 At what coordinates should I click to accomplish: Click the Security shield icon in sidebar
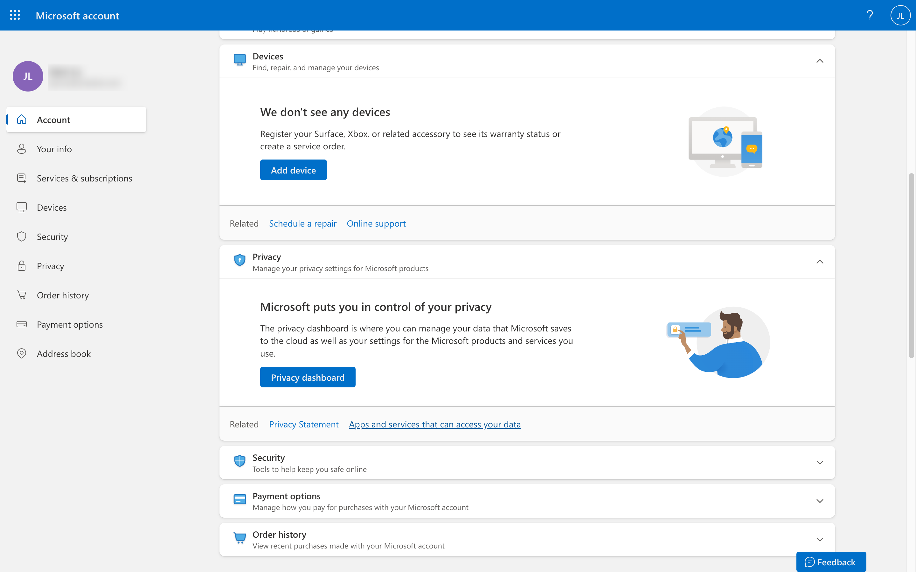[x=22, y=236]
